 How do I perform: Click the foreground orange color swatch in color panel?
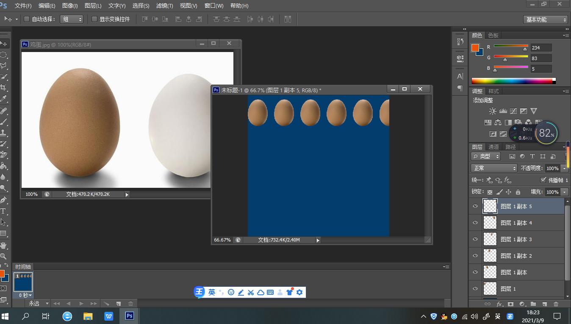(475, 48)
